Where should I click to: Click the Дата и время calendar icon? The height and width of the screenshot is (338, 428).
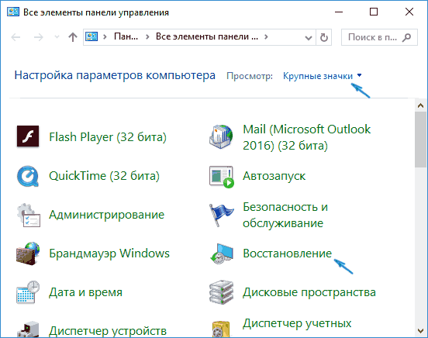pyautogui.click(x=28, y=292)
